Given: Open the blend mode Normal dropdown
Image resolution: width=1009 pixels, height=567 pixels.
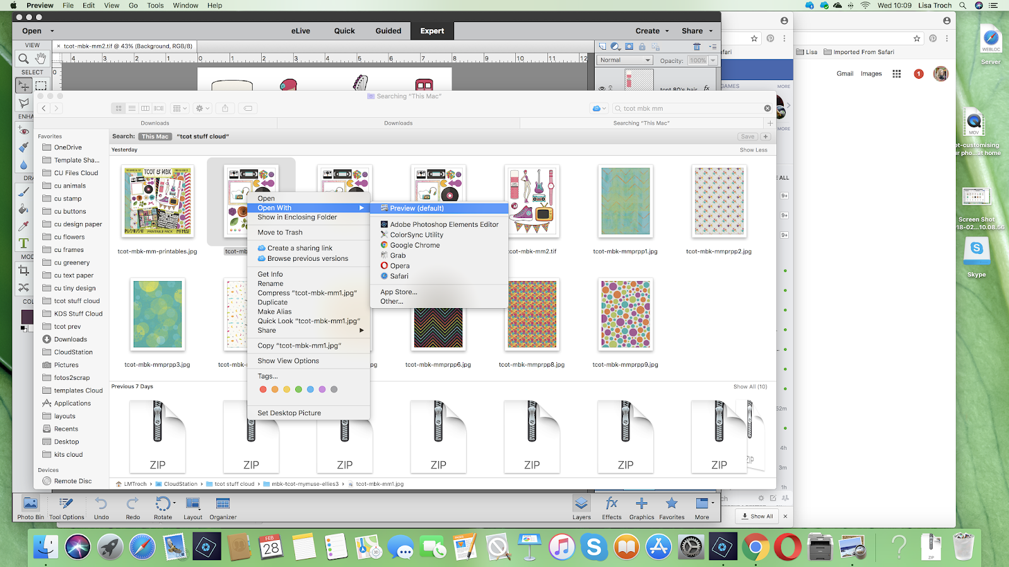Looking at the screenshot, I should coord(625,60).
